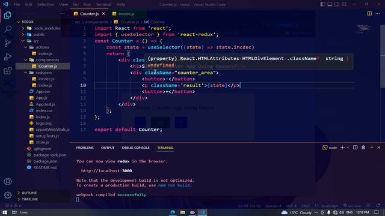Image resolution: width=385 pixels, height=216 pixels.
Task: Open package.json in the file tree
Action: 45,161
